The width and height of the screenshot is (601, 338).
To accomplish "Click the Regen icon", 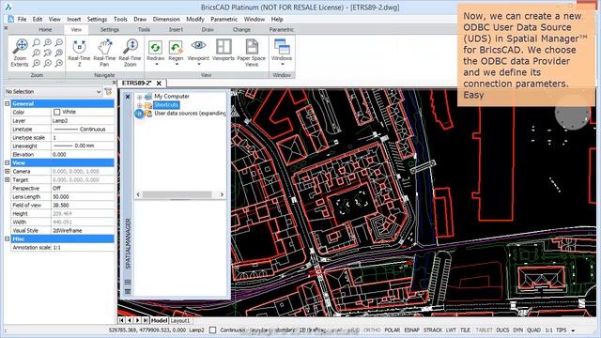I will (176, 48).
